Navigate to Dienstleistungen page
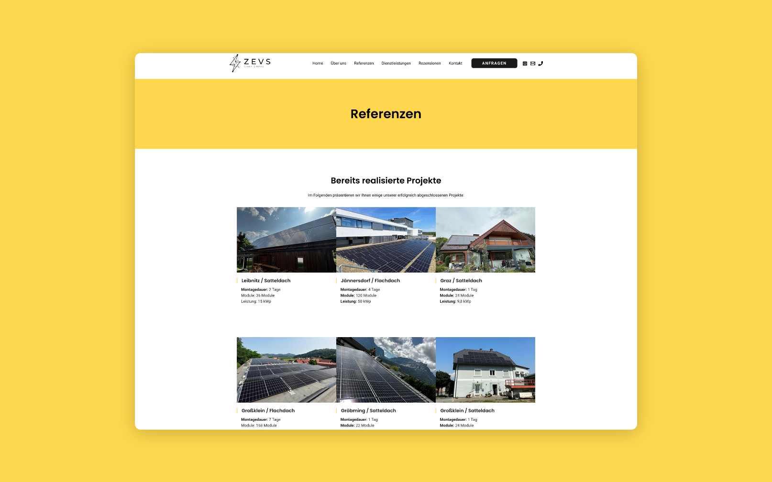 pos(396,63)
